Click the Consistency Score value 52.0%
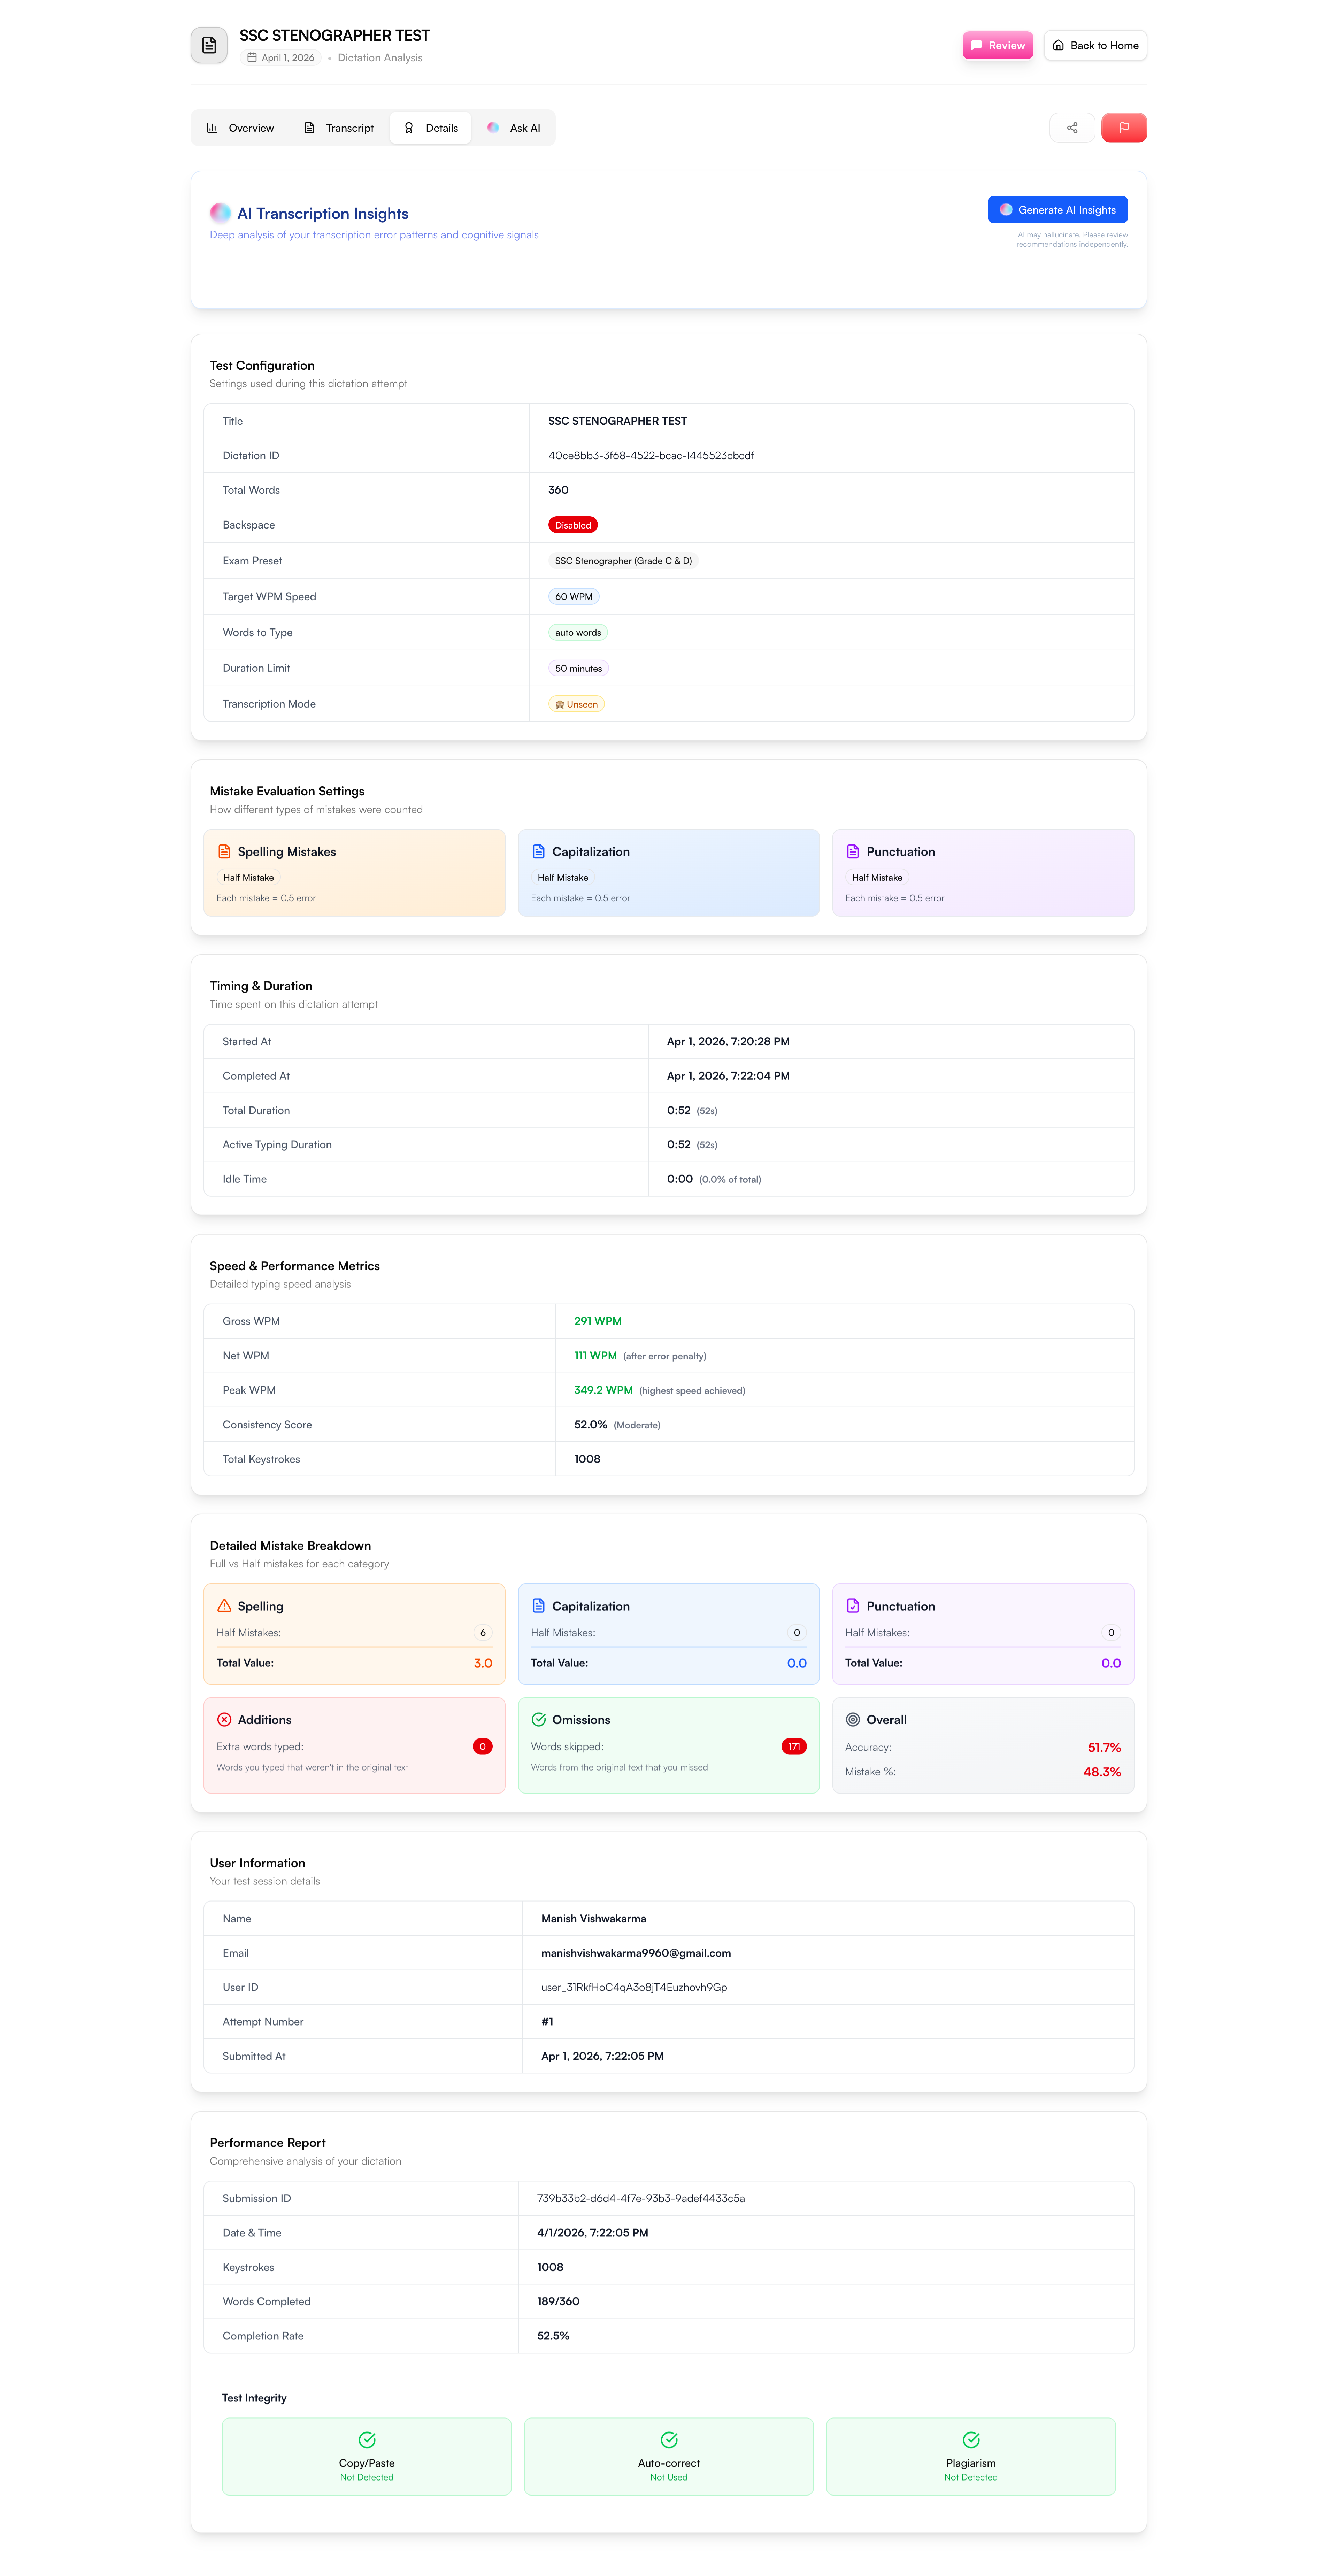 (x=591, y=1425)
